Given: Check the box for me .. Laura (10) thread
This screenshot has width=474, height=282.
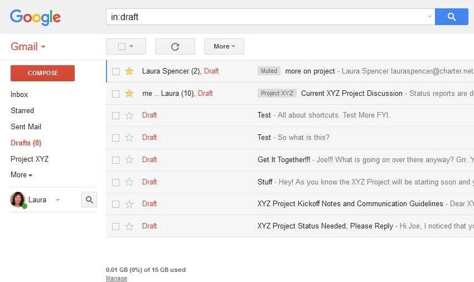Looking at the screenshot, I should (x=115, y=94).
